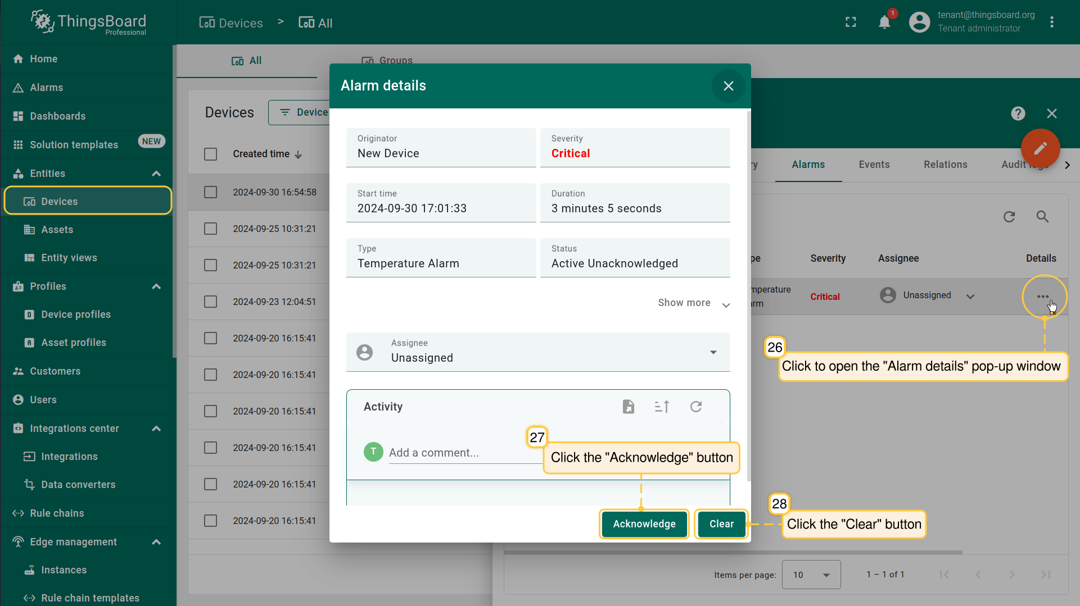Expand Show more alarm details
The width and height of the screenshot is (1080, 606).
[694, 303]
